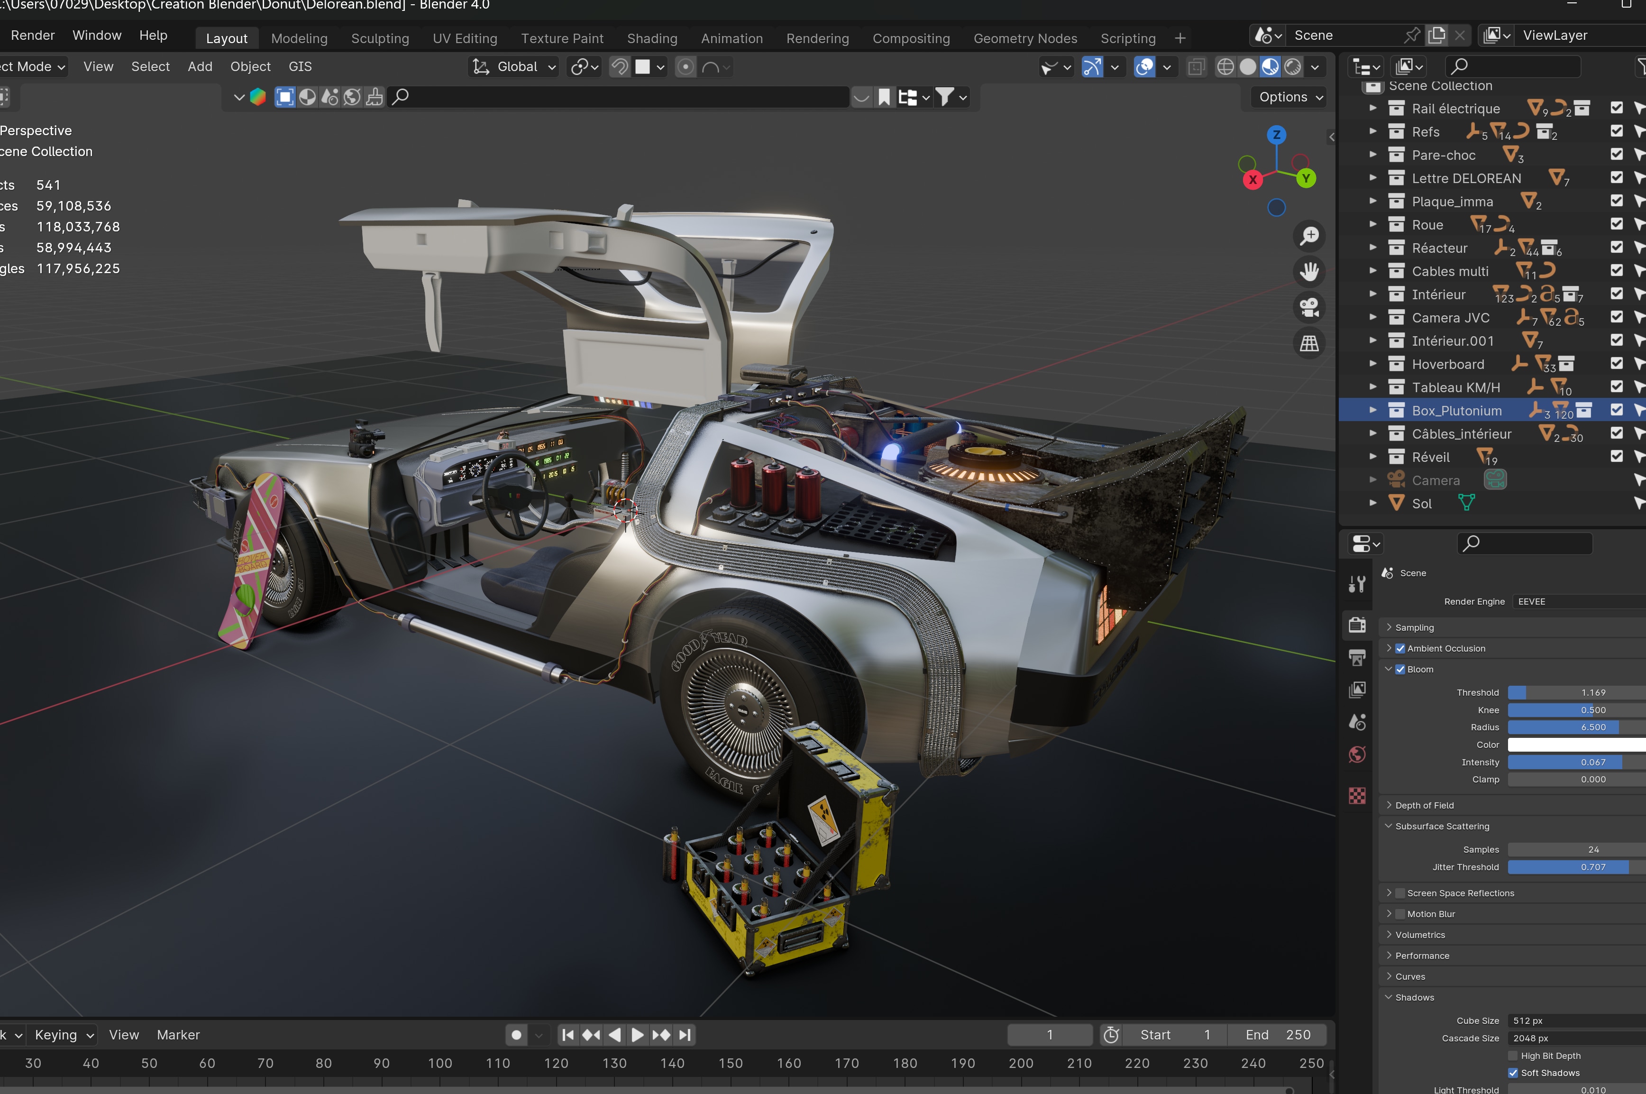
Task: Switch to the Geometry Nodes workspace tab
Action: (1025, 38)
